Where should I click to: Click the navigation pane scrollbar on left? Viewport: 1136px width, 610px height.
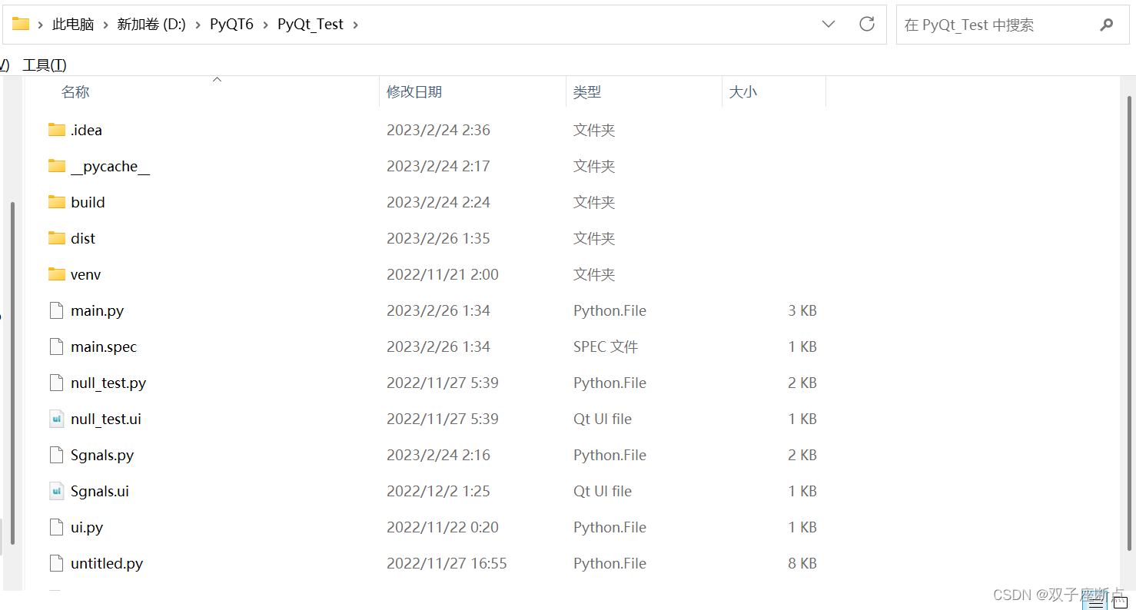point(12,373)
